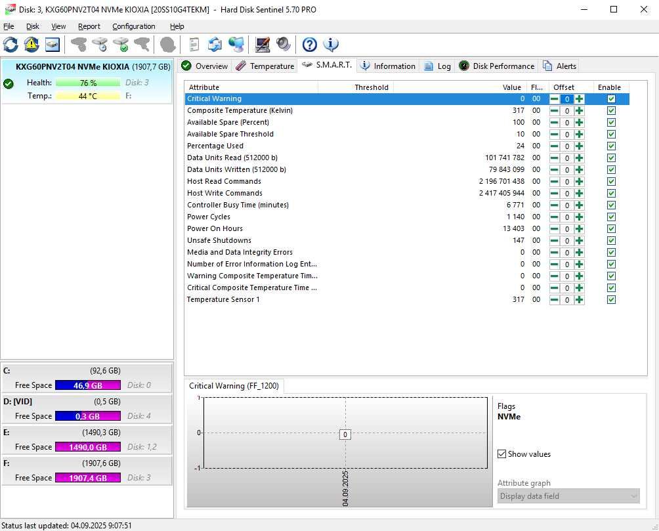Click the document report toolbar icon
This screenshot has height=531, width=659.
(194, 45)
